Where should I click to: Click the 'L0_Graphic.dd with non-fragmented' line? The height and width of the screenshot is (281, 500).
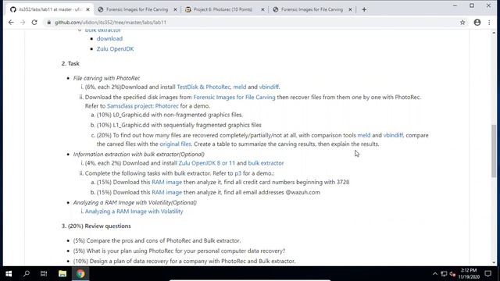pyautogui.click(x=170, y=115)
